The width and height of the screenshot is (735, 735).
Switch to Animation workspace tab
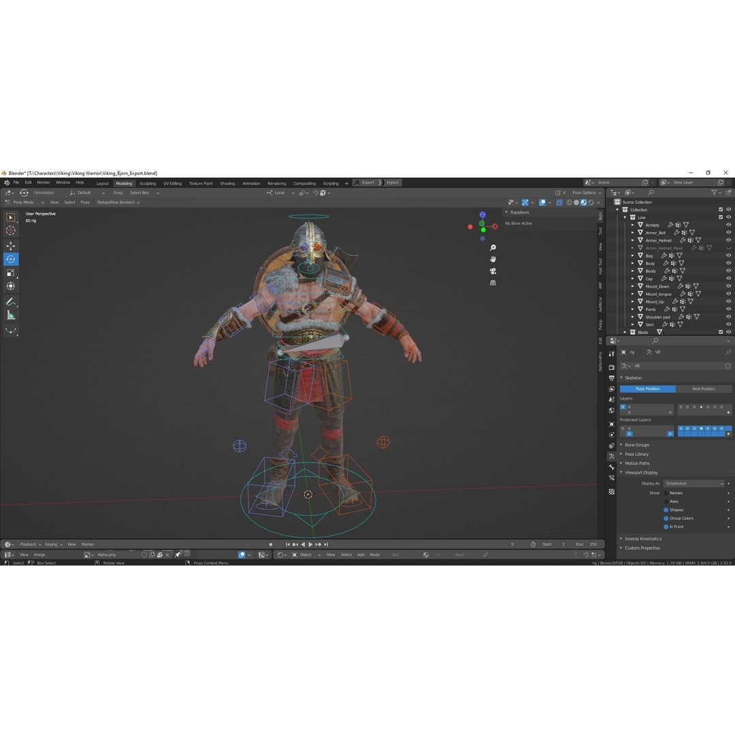click(x=250, y=183)
